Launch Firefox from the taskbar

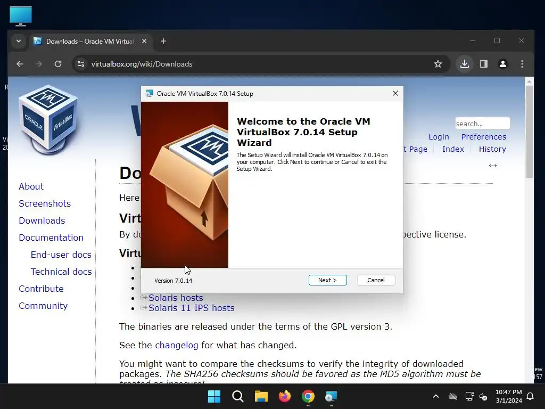[284, 396]
